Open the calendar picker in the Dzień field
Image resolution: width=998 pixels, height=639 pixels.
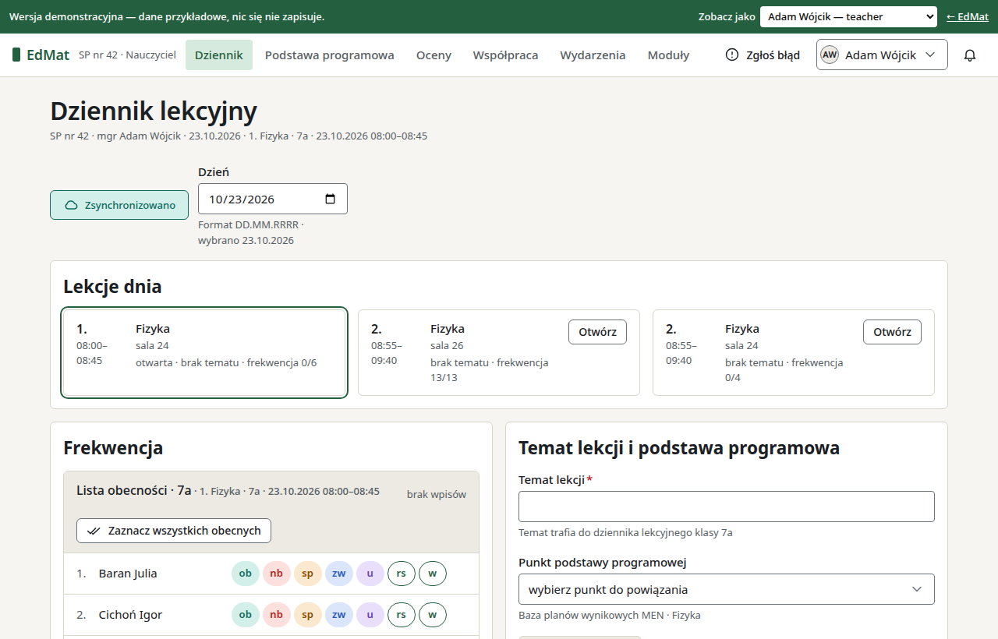click(x=330, y=199)
